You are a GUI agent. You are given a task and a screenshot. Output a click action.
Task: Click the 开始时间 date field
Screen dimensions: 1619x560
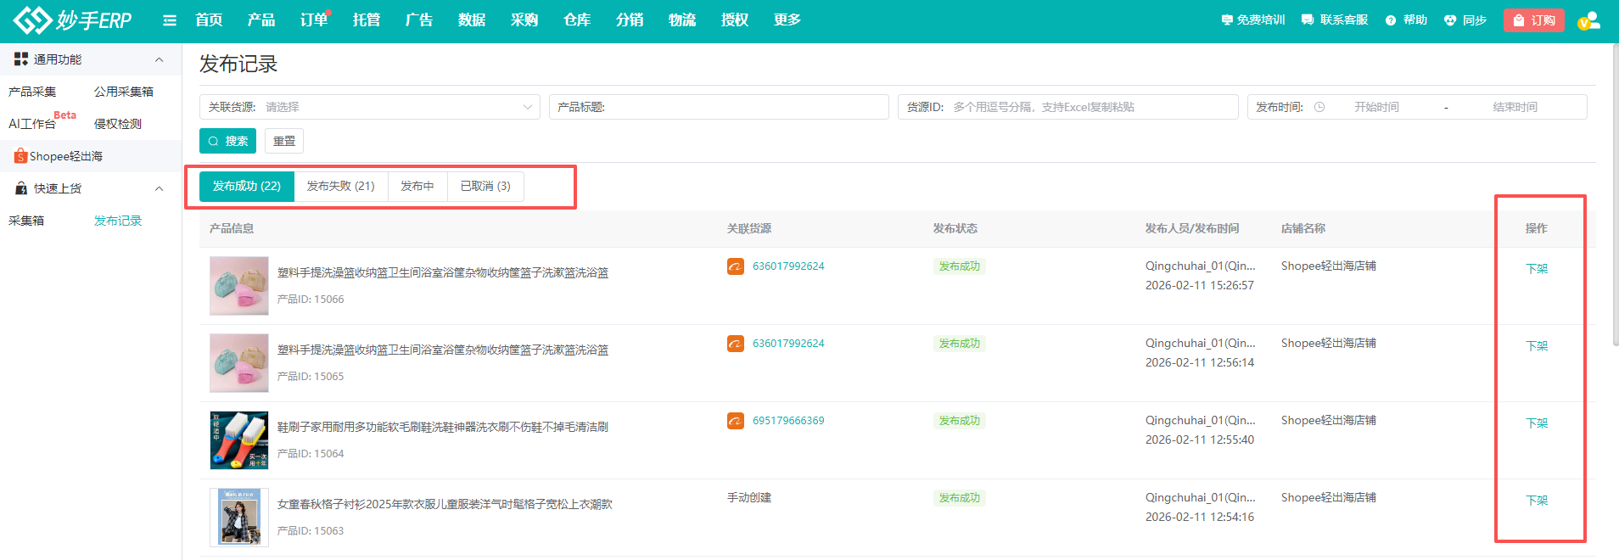1375,107
